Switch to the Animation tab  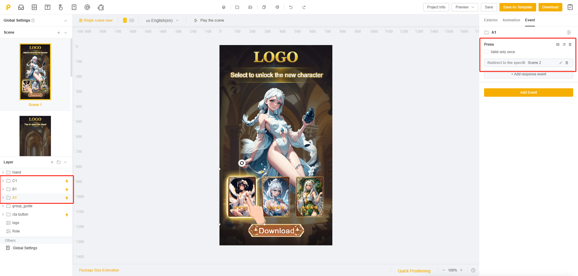[511, 20]
